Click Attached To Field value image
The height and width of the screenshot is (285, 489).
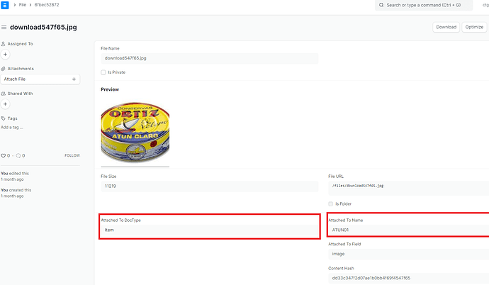[x=408, y=254]
